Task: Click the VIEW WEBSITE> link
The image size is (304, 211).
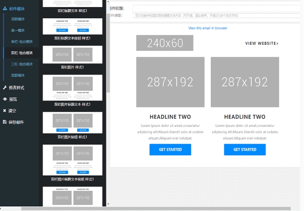Action: (262, 43)
